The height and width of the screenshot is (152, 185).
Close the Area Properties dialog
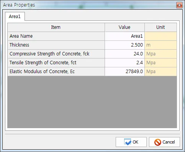pos(179,5)
